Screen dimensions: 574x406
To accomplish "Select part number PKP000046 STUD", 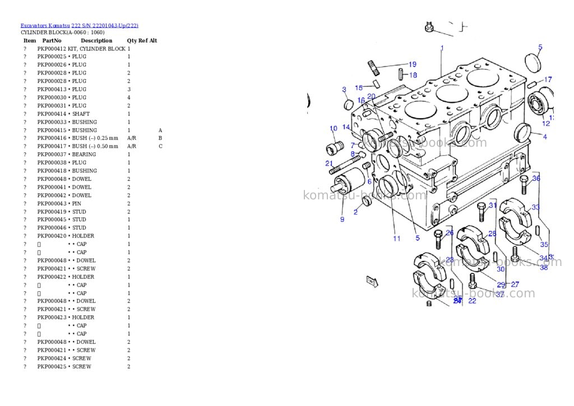I will point(62,227).
